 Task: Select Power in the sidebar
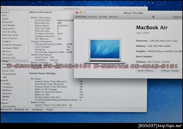point(5,61)
